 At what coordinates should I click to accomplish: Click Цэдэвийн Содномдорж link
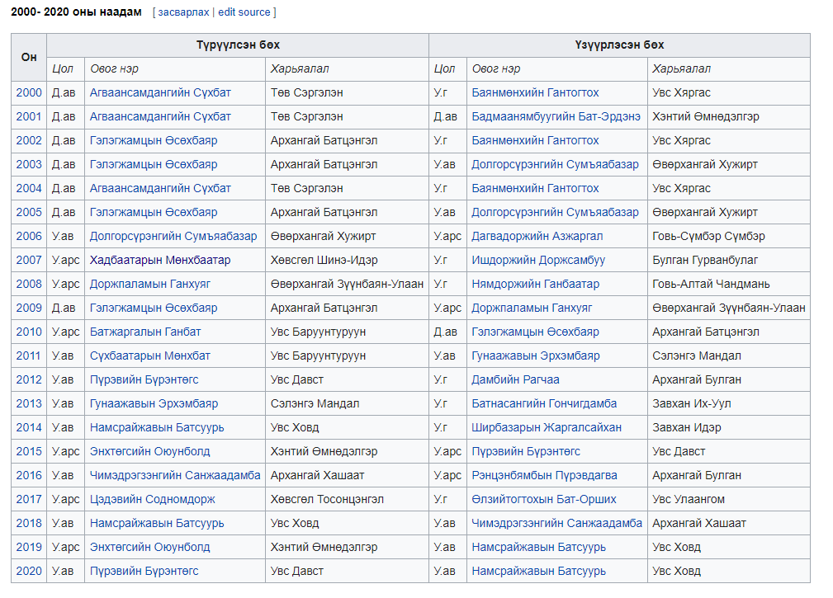point(152,499)
